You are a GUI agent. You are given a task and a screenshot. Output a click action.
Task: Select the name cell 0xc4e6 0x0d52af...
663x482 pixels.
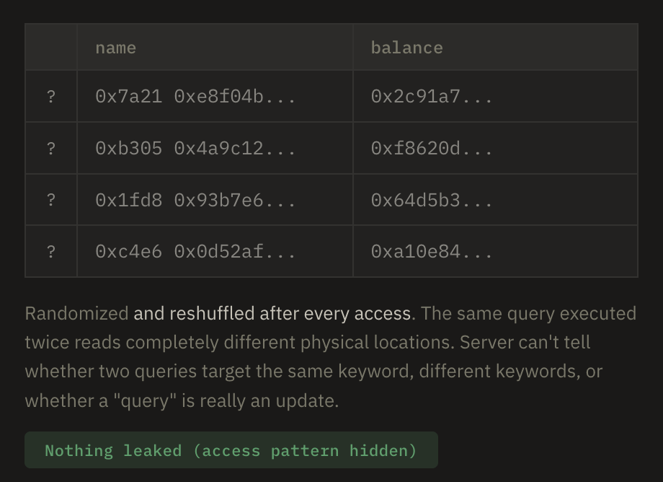(x=195, y=252)
